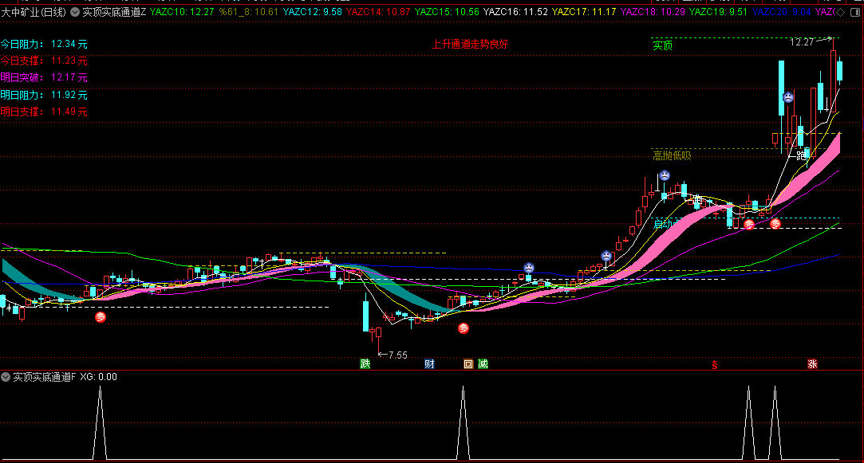Viewport: 864px width, 463px height.
Task: Click the white 跑 signal label
Action: [801, 156]
